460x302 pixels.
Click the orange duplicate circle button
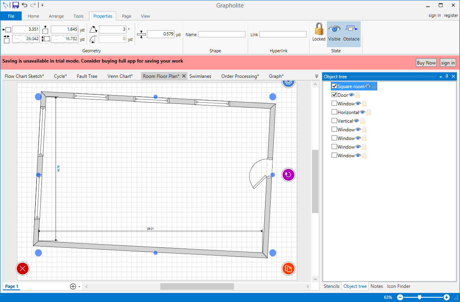coord(288,268)
